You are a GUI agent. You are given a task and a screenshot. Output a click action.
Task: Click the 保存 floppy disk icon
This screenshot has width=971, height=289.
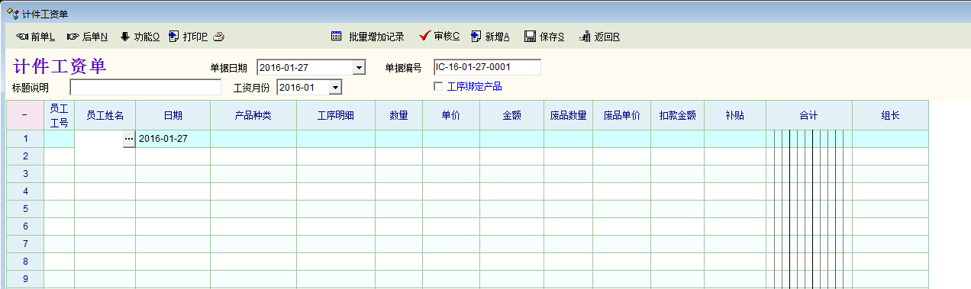click(x=530, y=37)
